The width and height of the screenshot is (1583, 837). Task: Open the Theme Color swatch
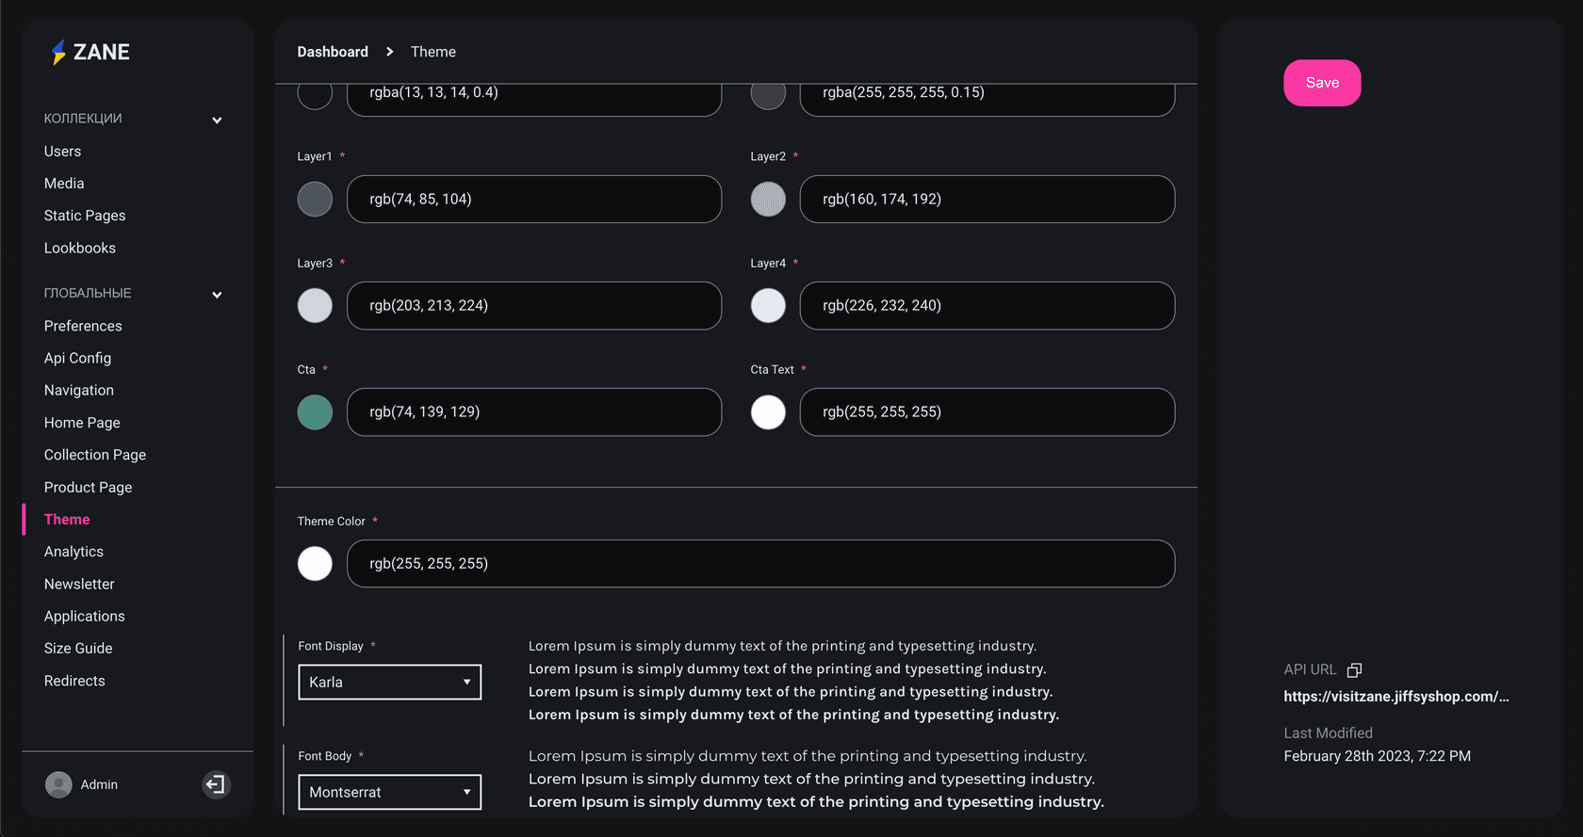[315, 563]
